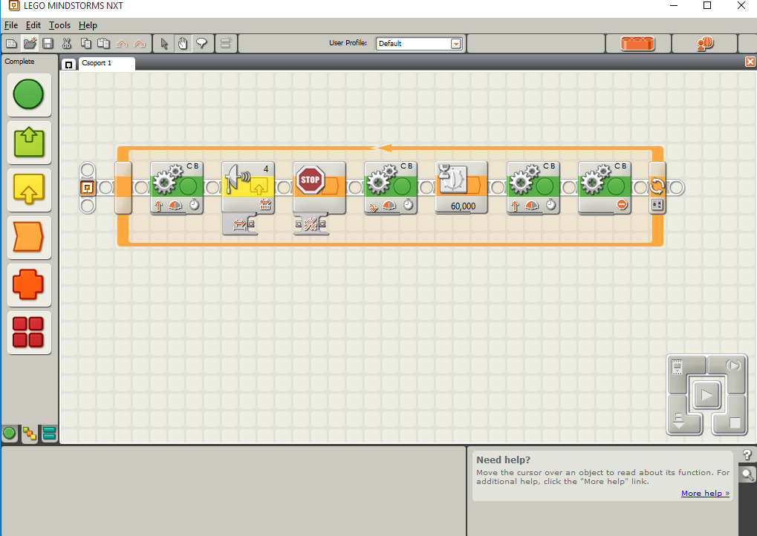Redo the last undone action
This screenshot has height=536, width=757.
(140, 43)
